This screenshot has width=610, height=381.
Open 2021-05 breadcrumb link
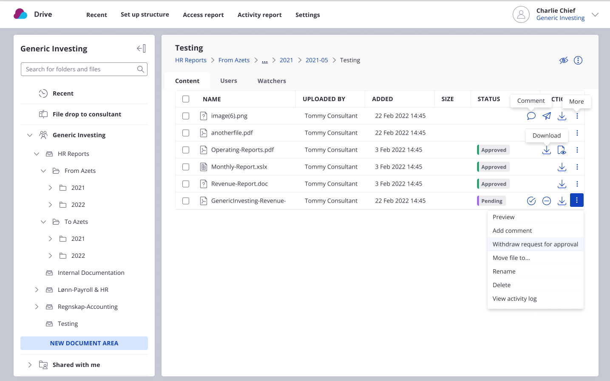317,60
